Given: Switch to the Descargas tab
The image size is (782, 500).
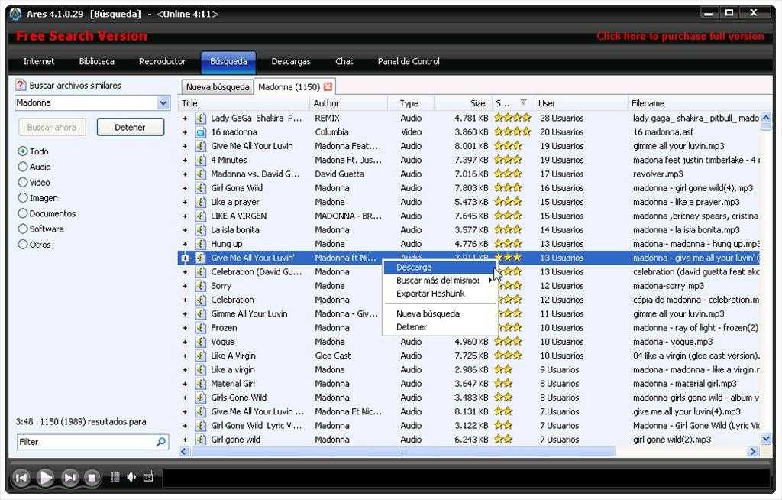Looking at the screenshot, I should pos(291,62).
